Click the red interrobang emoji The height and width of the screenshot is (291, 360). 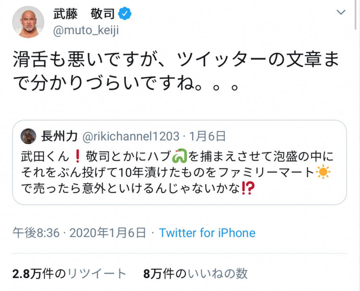coord(248,189)
